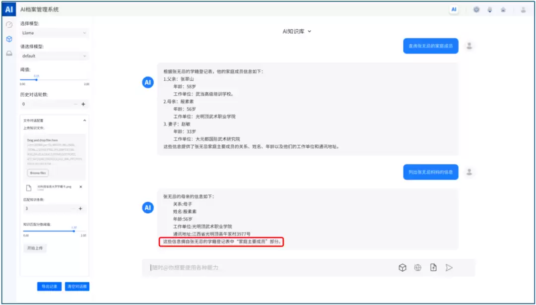Click the 文件对话配置 heading
Screen dimensions: 536x305
33,121
